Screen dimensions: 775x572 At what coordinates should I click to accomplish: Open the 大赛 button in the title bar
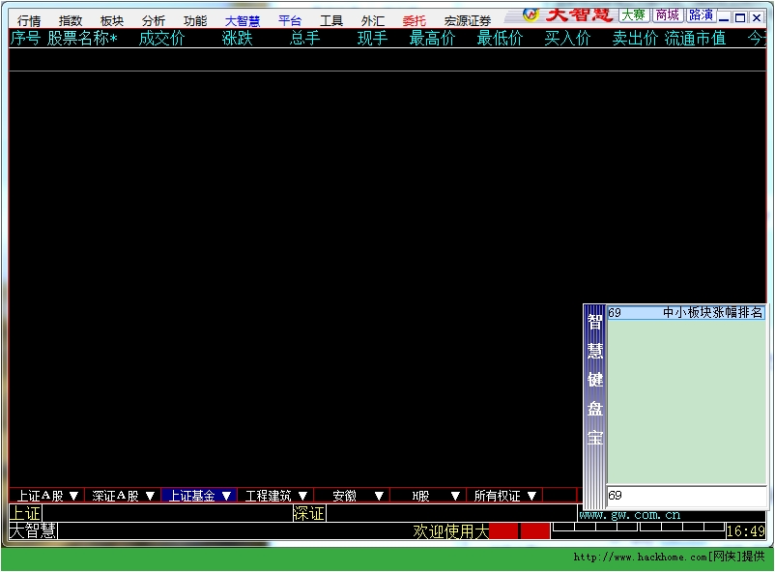coord(634,14)
